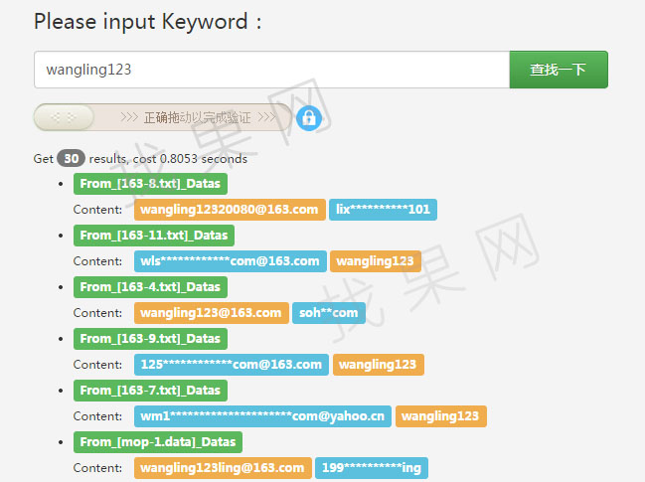Click the 30 results count badge
645x482 pixels.
pyautogui.click(x=72, y=158)
